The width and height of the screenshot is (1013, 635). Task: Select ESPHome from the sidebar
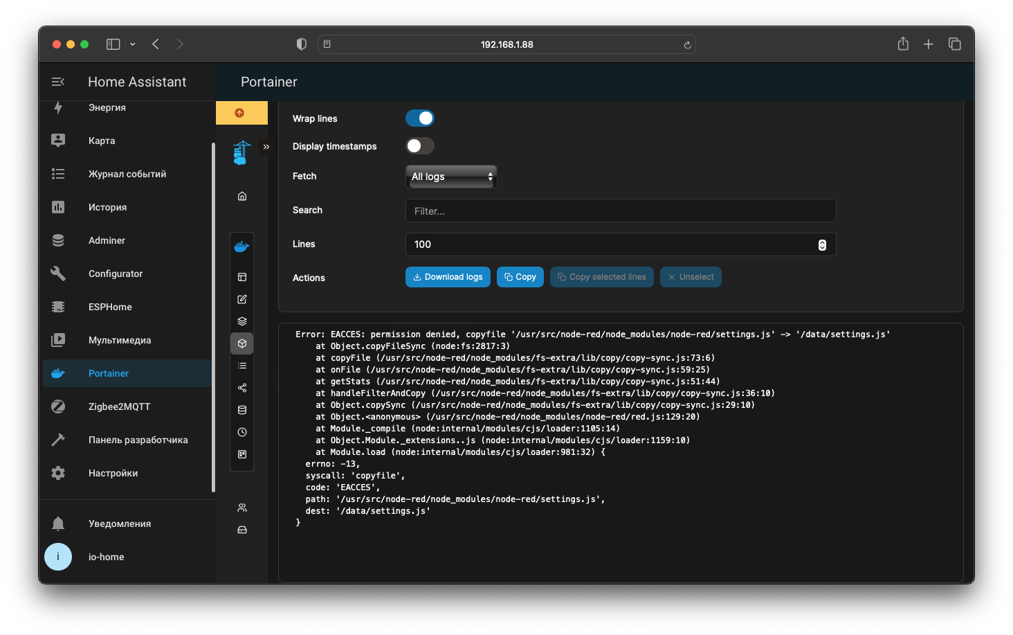point(110,307)
